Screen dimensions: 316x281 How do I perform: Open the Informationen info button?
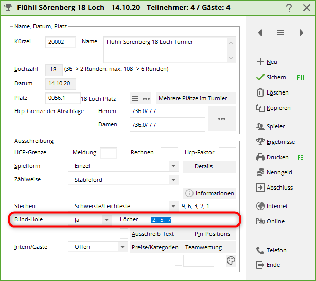point(209,193)
